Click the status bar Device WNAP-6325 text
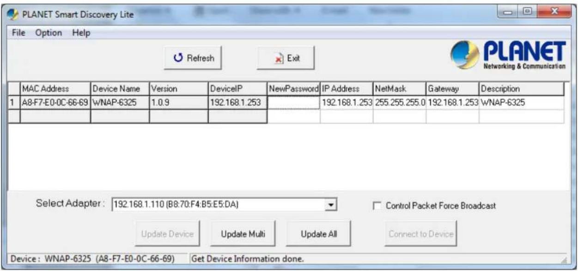The height and width of the screenshot is (271, 578). pyautogui.click(x=92, y=259)
